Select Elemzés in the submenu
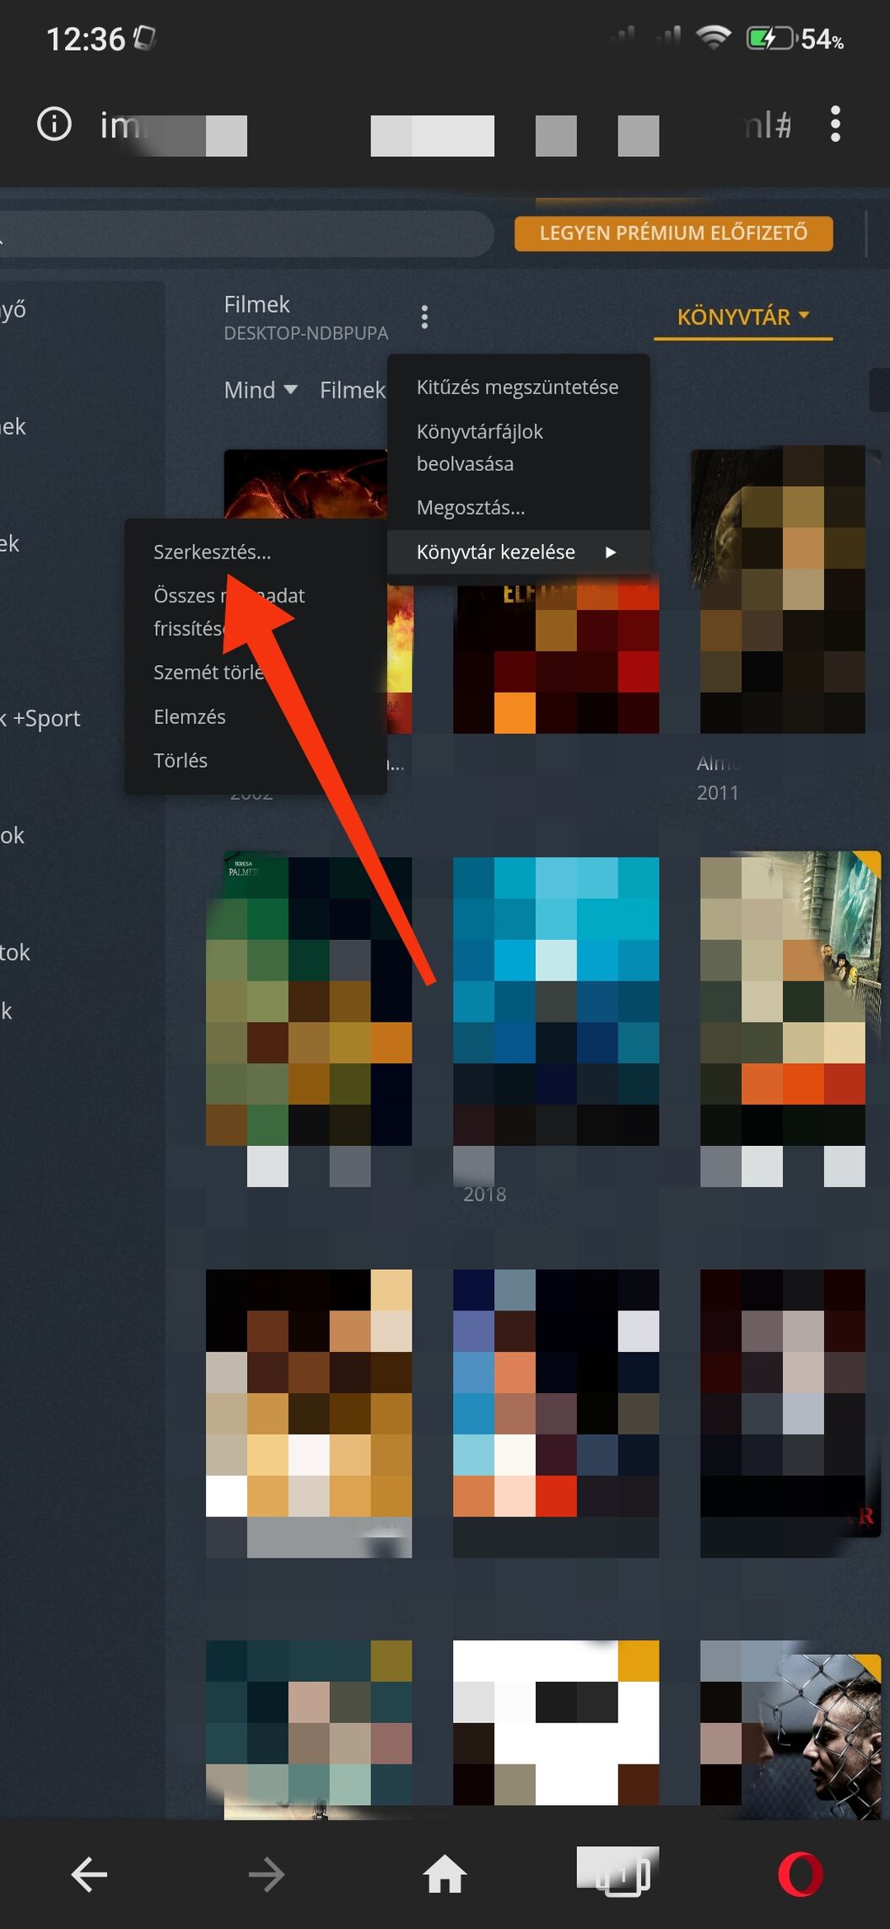 tap(256, 716)
